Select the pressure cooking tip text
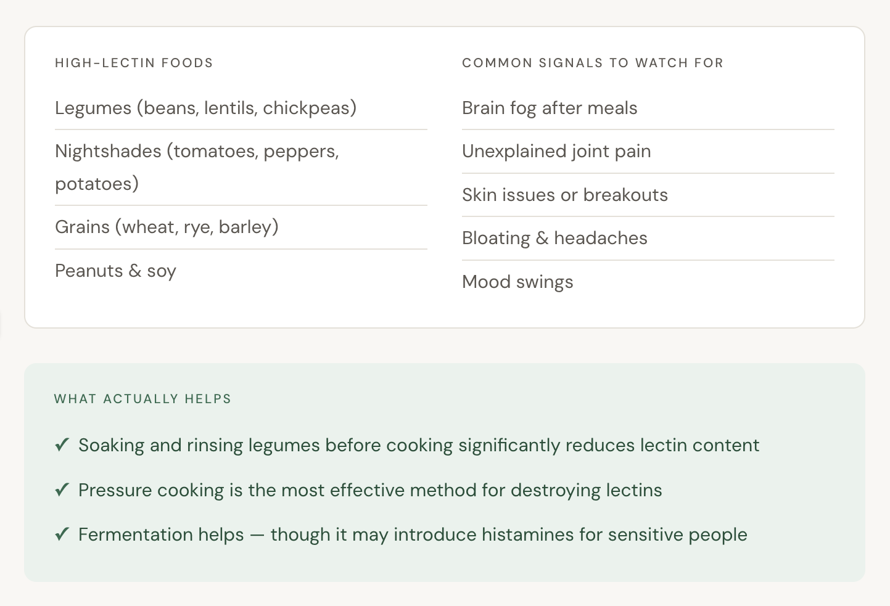Viewport: 890px width, 606px height. pyautogui.click(x=370, y=490)
